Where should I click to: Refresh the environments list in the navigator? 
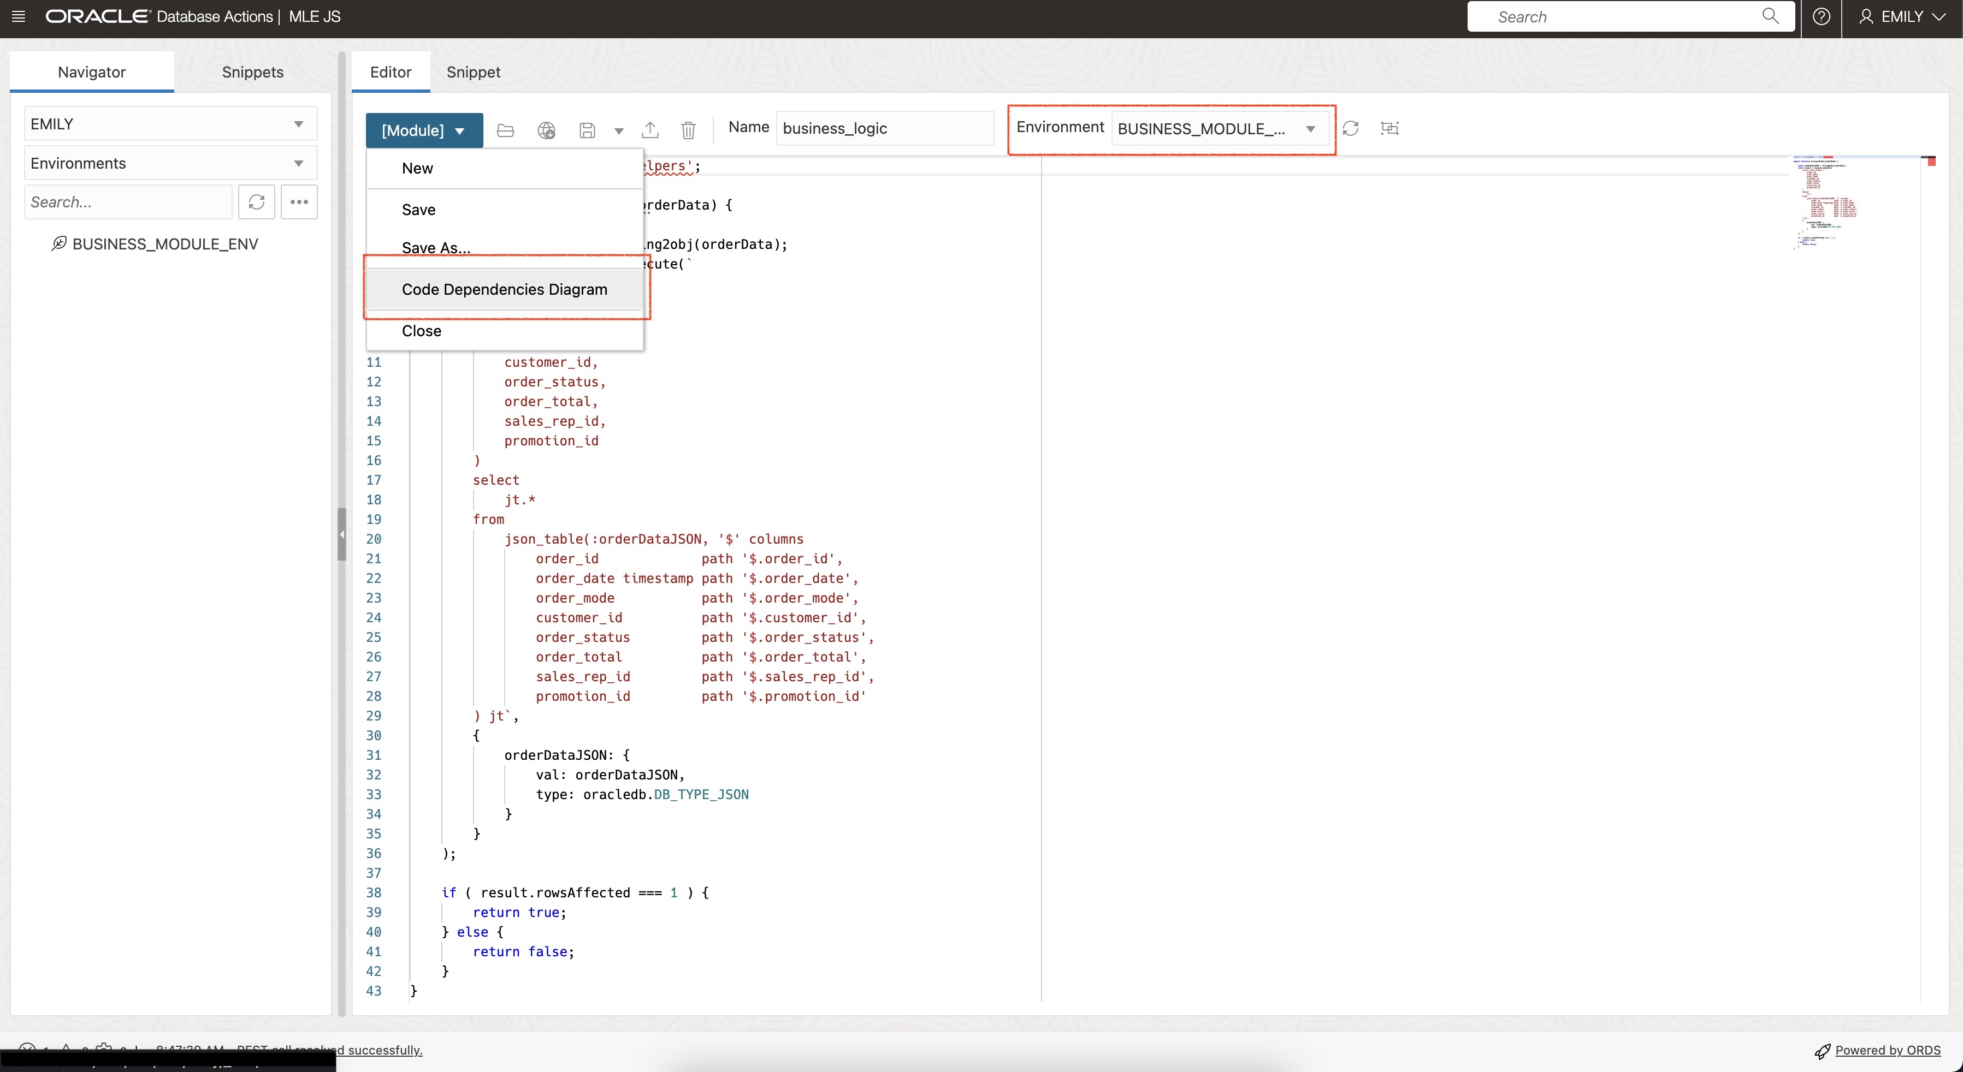(x=257, y=202)
